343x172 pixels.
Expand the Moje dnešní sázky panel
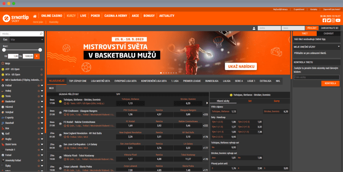coord(339,46)
